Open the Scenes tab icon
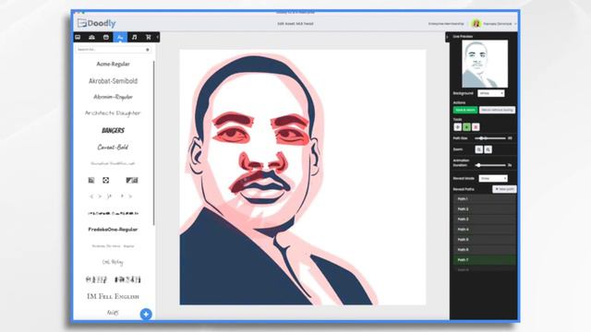The image size is (591, 332). [x=78, y=37]
